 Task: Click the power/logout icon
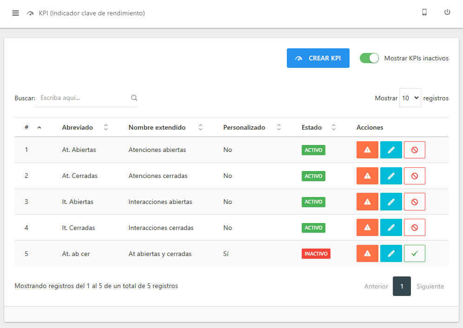click(x=447, y=12)
